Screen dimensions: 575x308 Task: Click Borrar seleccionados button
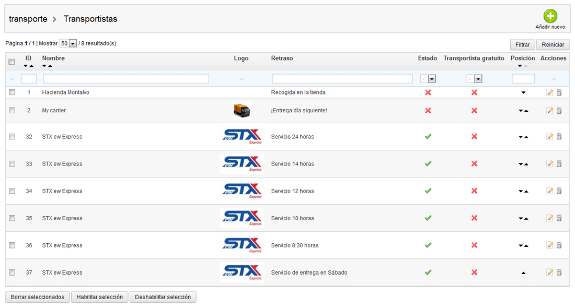click(38, 297)
